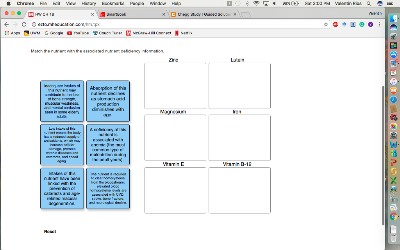Open the blue diamond extension icon

point(345,25)
